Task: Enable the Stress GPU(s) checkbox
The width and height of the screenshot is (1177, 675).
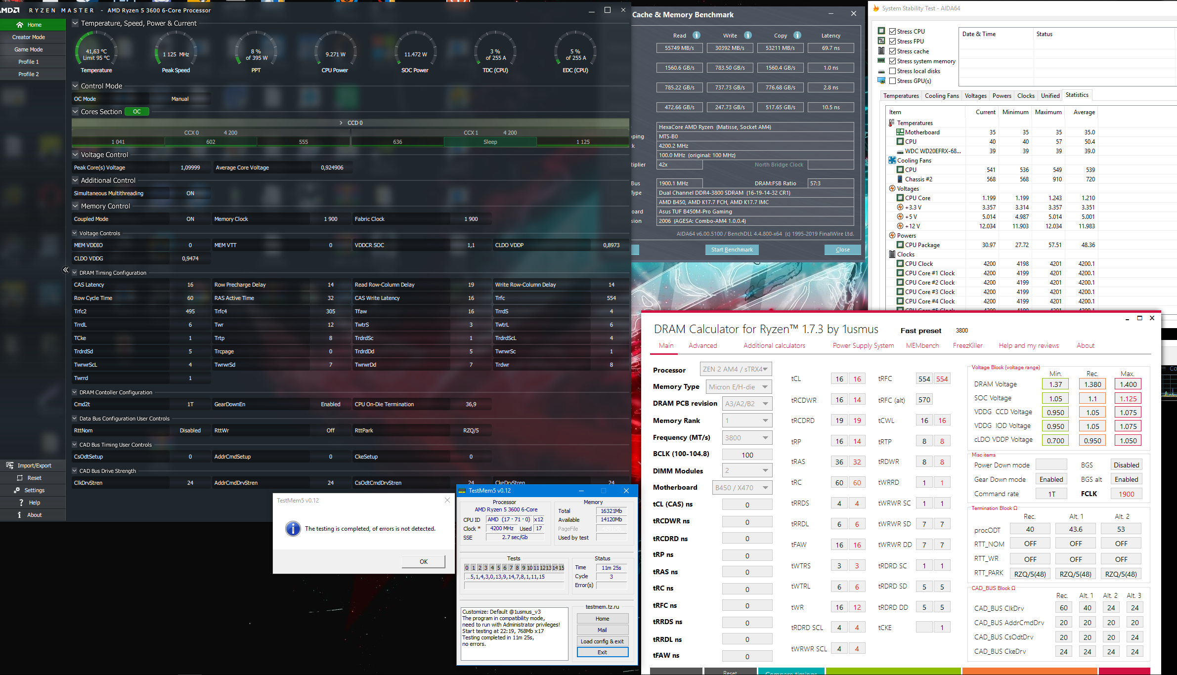Action: pyautogui.click(x=893, y=81)
